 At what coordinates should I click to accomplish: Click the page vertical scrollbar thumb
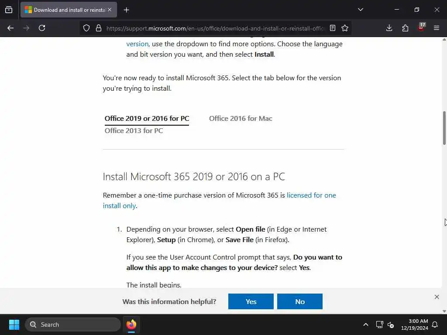tap(444, 128)
